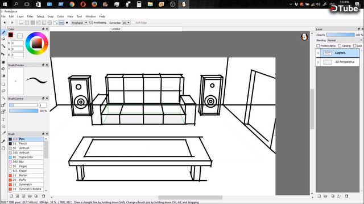The height and width of the screenshot is (204, 364).
Task: Open the Snap menu
Action: (x=51, y=16)
